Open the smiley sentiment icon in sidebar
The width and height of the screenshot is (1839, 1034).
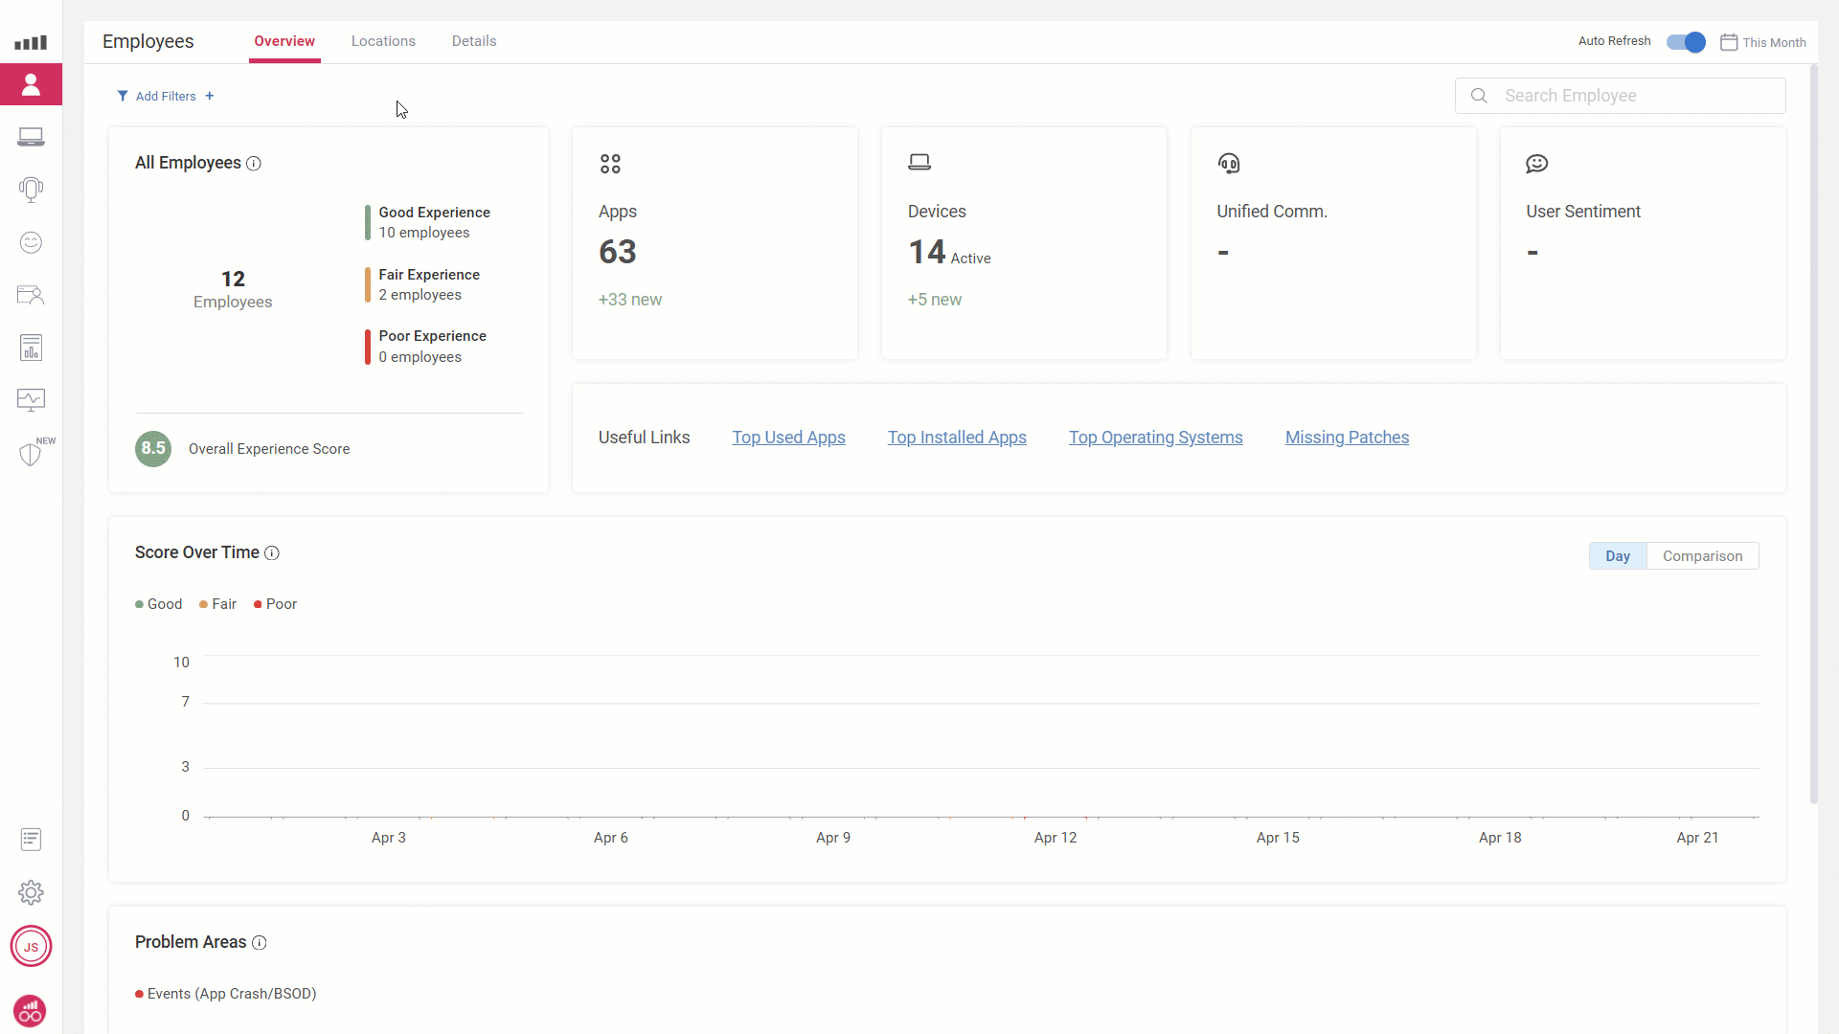click(x=31, y=242)
